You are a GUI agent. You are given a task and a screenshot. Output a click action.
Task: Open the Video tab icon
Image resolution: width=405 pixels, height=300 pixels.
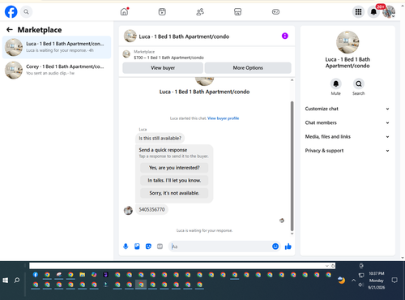pos(162,12)
